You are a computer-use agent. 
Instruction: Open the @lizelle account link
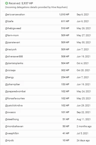9,21
